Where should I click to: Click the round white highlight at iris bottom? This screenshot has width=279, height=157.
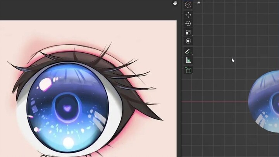pyautogui.click(x=68, y=143)
